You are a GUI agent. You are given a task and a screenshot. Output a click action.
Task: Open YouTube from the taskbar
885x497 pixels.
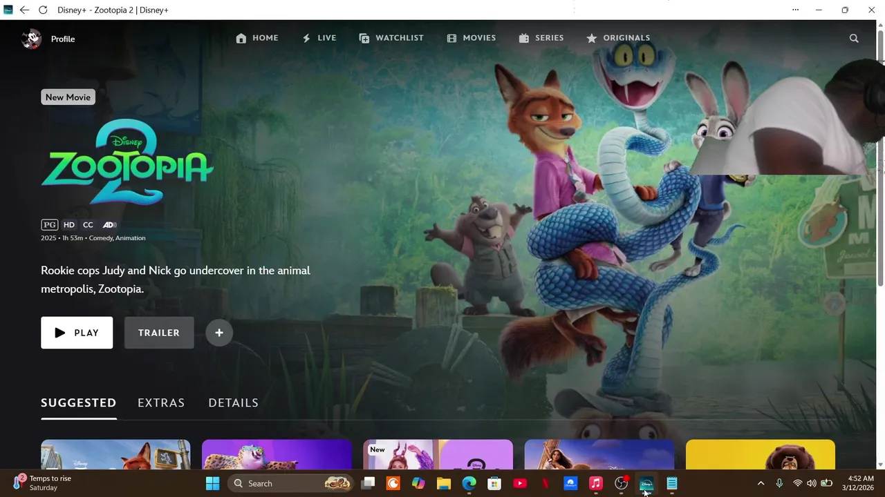coord(520,483)
